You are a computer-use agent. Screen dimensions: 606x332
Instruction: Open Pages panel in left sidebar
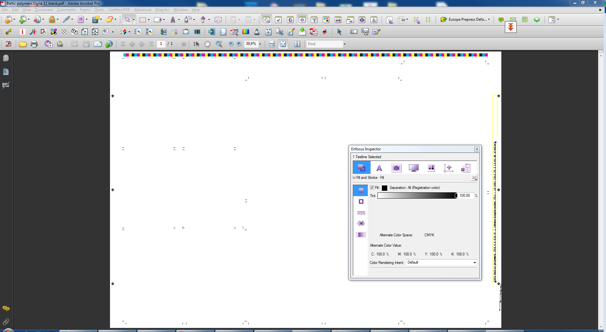pos(6,58)
